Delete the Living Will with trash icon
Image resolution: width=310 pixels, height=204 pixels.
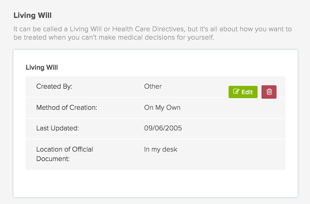pos(269,92)
